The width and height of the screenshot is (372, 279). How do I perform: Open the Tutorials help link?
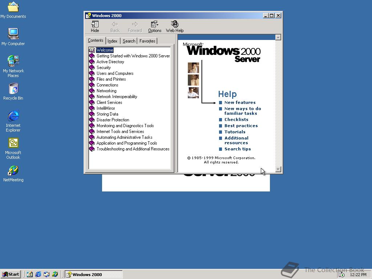click(235, 132)
